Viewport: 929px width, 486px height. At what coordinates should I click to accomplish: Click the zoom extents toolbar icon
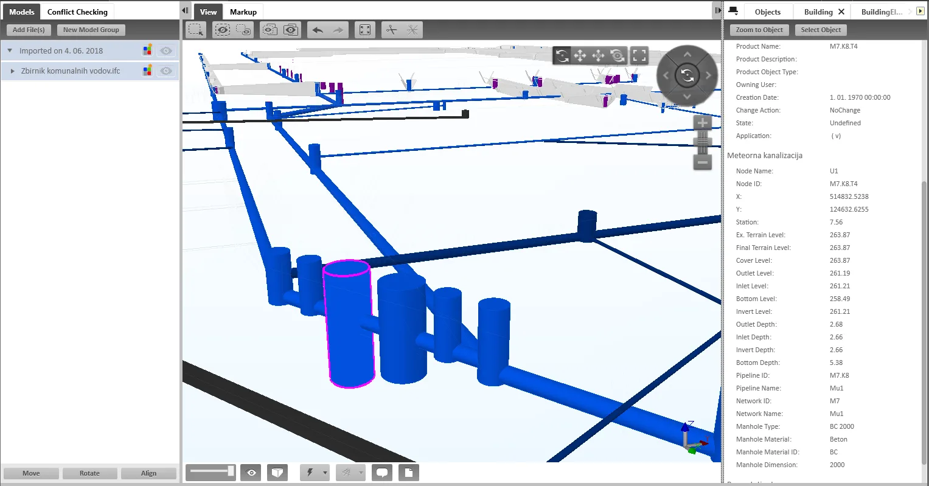coord(365,30)
